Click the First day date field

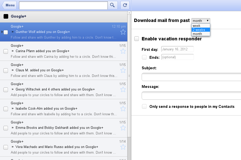tap(177, 49)
